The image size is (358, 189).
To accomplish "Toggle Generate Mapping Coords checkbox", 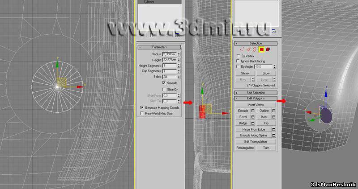I will [142, 107].
